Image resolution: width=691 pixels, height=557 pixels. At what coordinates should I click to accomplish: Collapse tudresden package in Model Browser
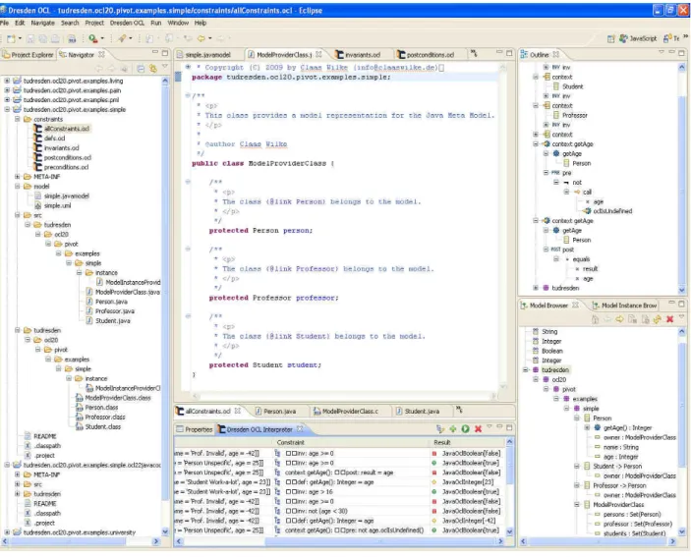pos(525,370)
